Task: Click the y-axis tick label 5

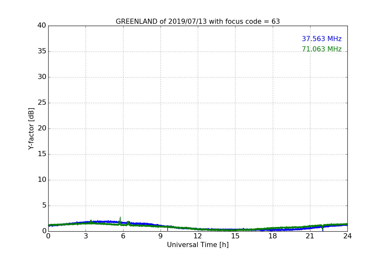Action: [44, 206]
